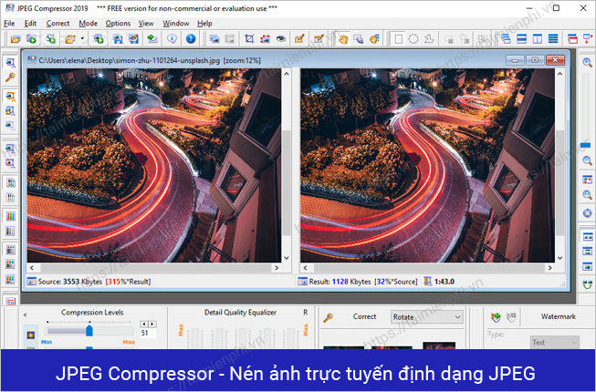Decrease compression value with left stepper arrow
596x392 pixels.
pos(144,324)
